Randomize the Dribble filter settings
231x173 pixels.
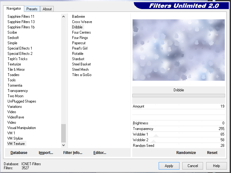point(186,153)
